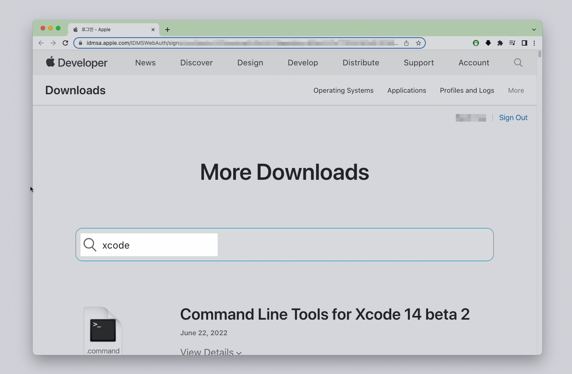This screenshot has height=374, width=572.
Task: Open the tab search dropdown arrow
Action: point(534,30)
